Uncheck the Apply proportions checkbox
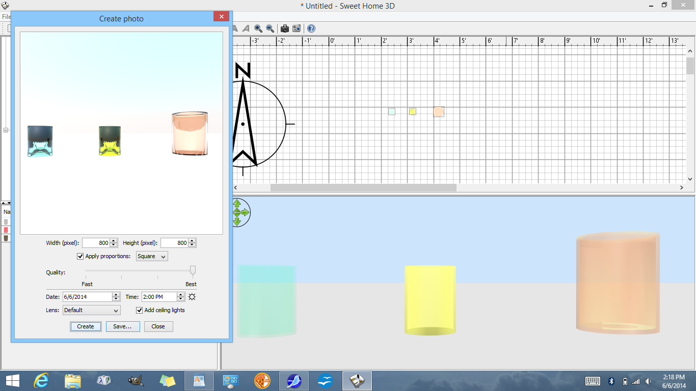696x391 pixels. click(80, 257)
